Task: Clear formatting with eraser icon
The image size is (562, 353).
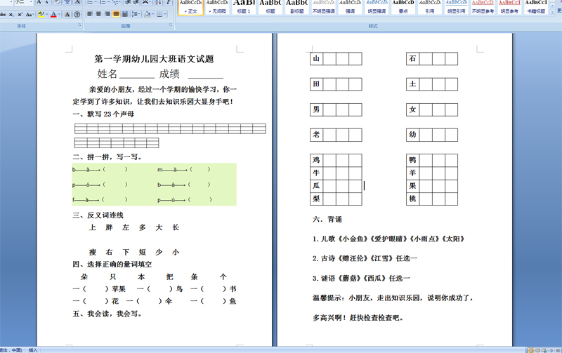Action: pyautogui.click(x=58, y=2)
